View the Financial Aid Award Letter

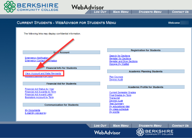[39, 95]
